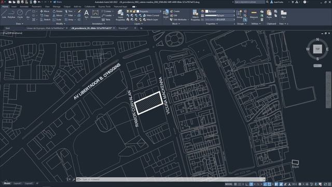Toggle lineweight display in status bar
The width and height of the screenshot is (332, 187).
tap(276, 184)
